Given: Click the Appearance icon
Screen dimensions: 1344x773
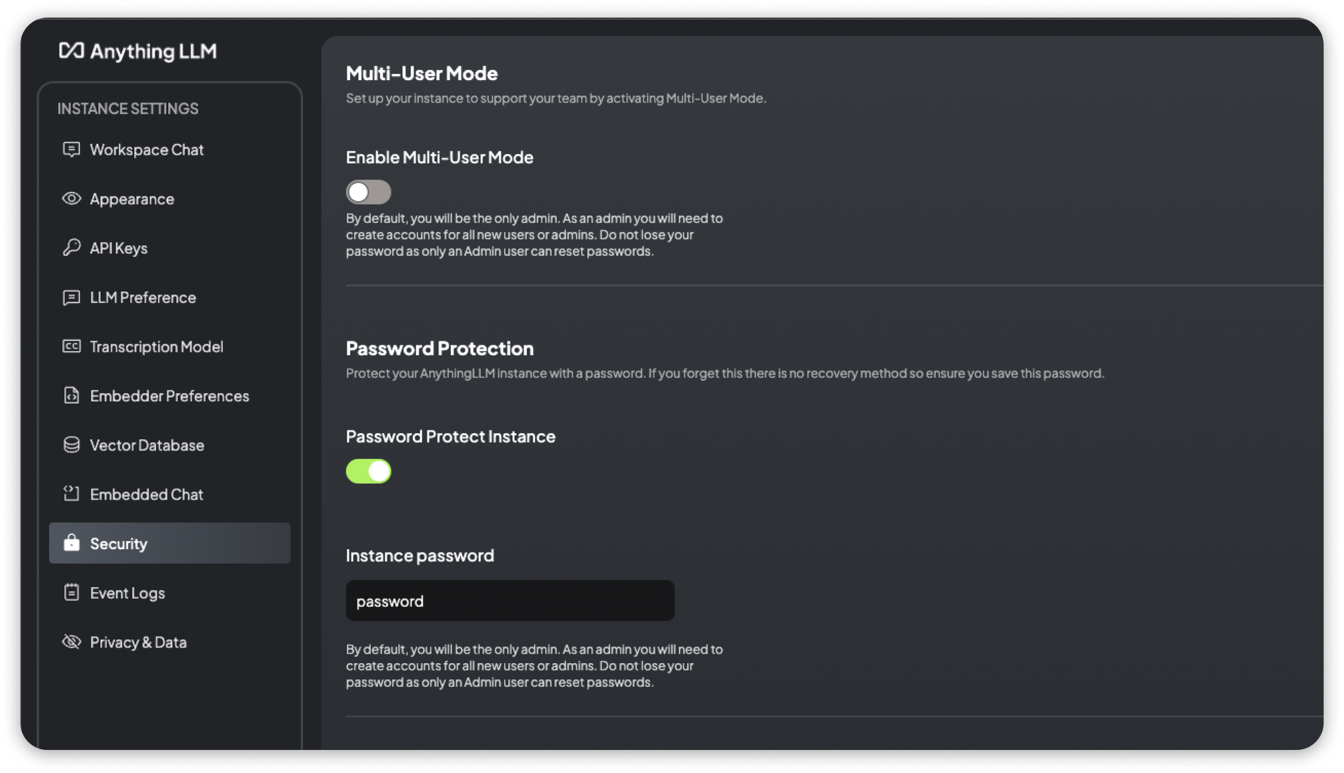Looking at the screenshot, I should pos(72,198).
